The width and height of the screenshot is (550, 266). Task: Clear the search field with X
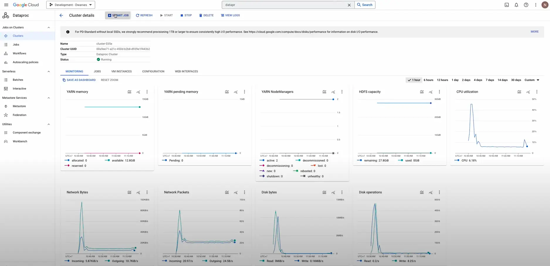pos(349,5)
